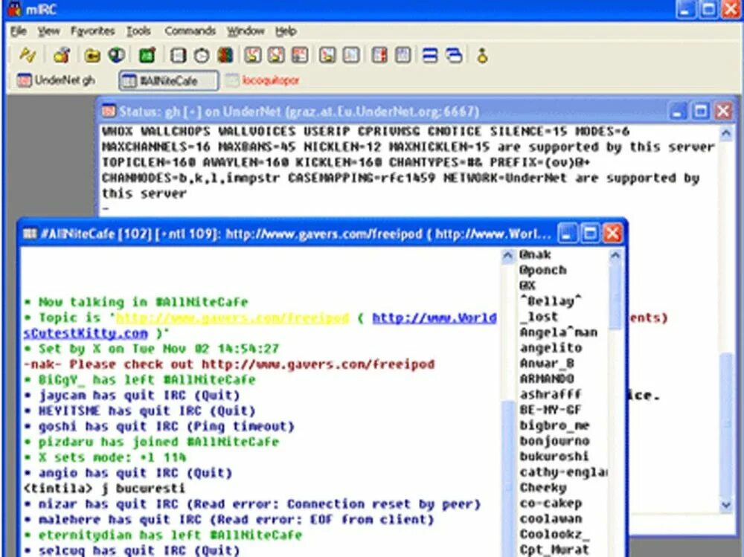Click the DCC Chat toolbar icon
Screen dimensions: 744x557
pos(276,56)
